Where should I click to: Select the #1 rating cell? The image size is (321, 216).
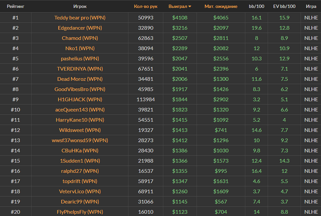[16, 17]
